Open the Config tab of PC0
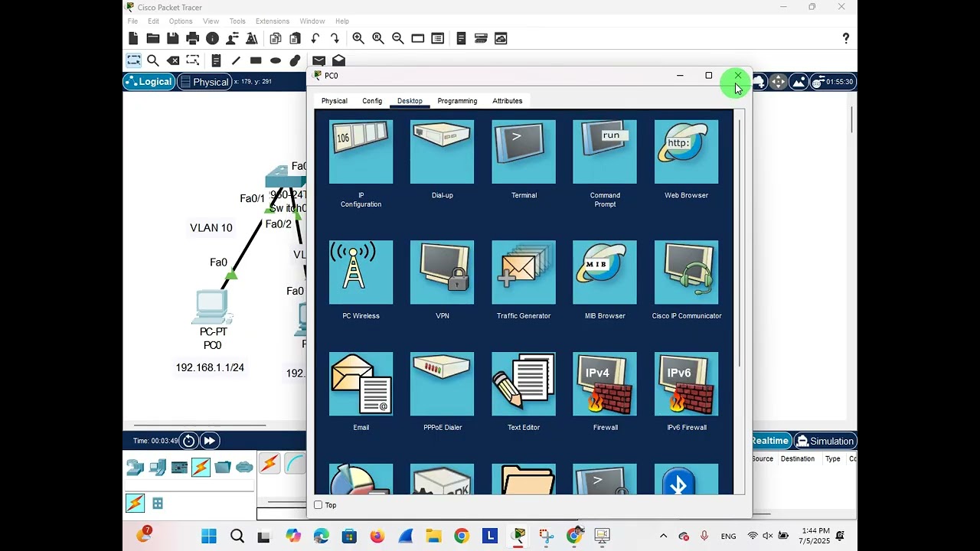Screen dimensions: 980x551 pos(372,101)
